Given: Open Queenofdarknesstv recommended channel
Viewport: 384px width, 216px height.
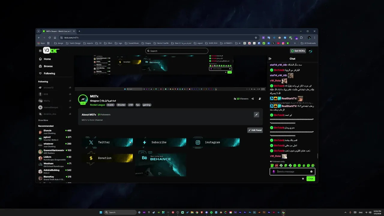Looking at the screenshot, I should (55, 151).
